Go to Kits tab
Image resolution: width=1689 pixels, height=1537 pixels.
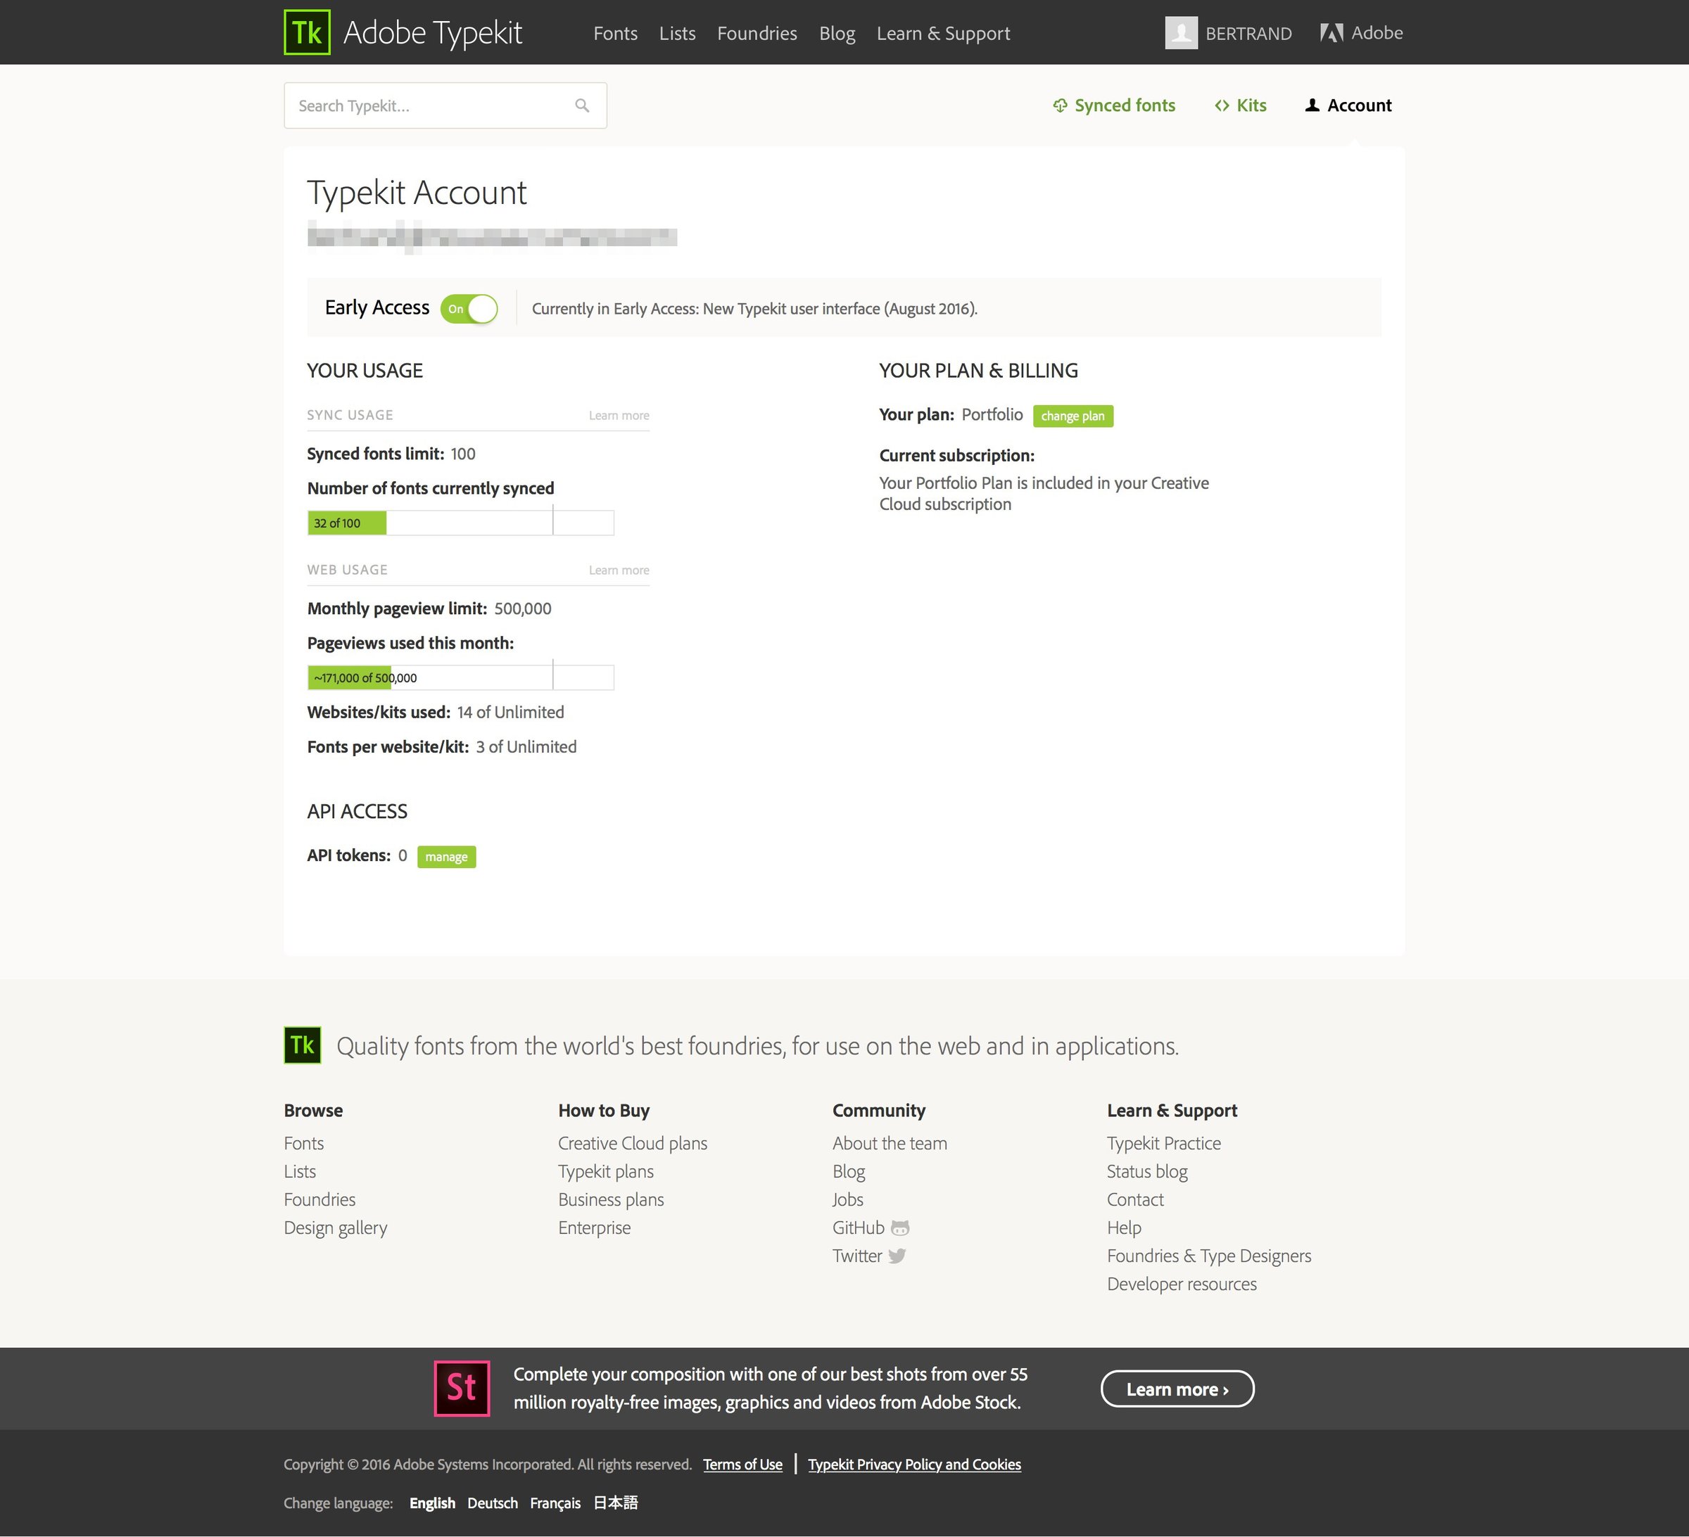(1241, 106)
